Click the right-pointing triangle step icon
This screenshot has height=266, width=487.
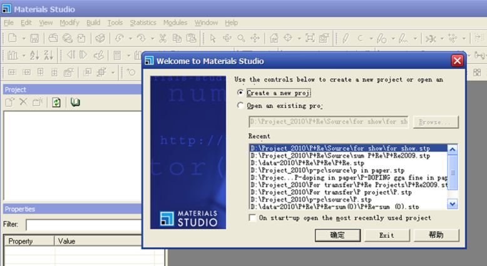tap(83, 55)
